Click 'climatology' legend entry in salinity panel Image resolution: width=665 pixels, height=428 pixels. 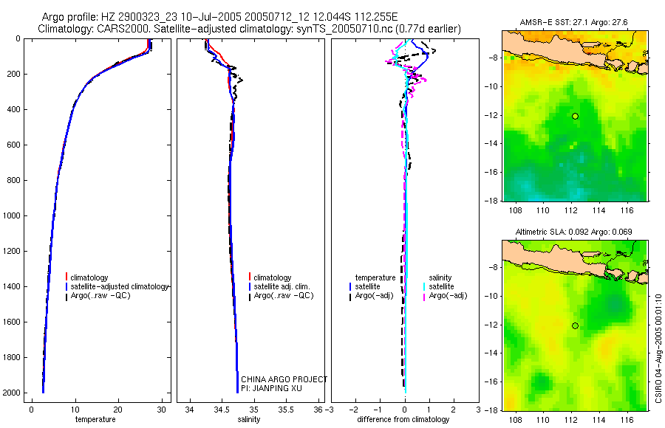pyautogui.click(x=272, y=277)
